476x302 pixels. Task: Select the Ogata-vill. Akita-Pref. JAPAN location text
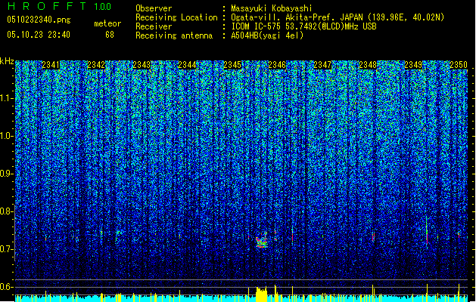[x=338, y=17]
